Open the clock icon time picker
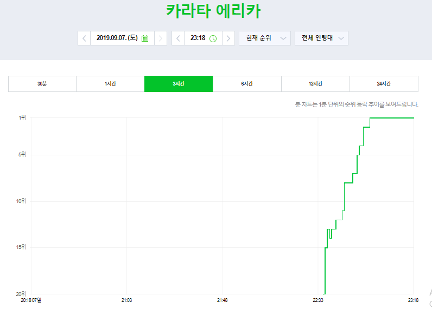 [x=213, y=38]
